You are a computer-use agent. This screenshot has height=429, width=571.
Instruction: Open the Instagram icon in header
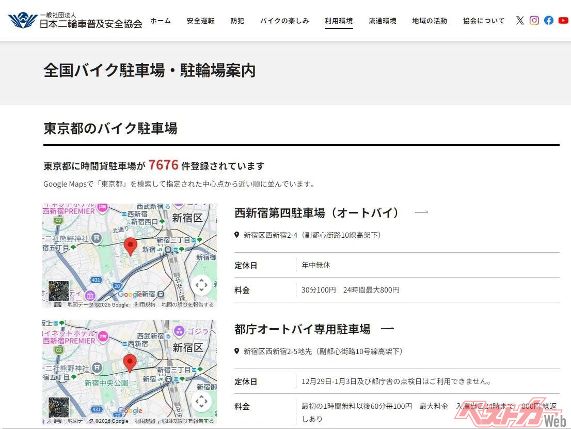534,21
